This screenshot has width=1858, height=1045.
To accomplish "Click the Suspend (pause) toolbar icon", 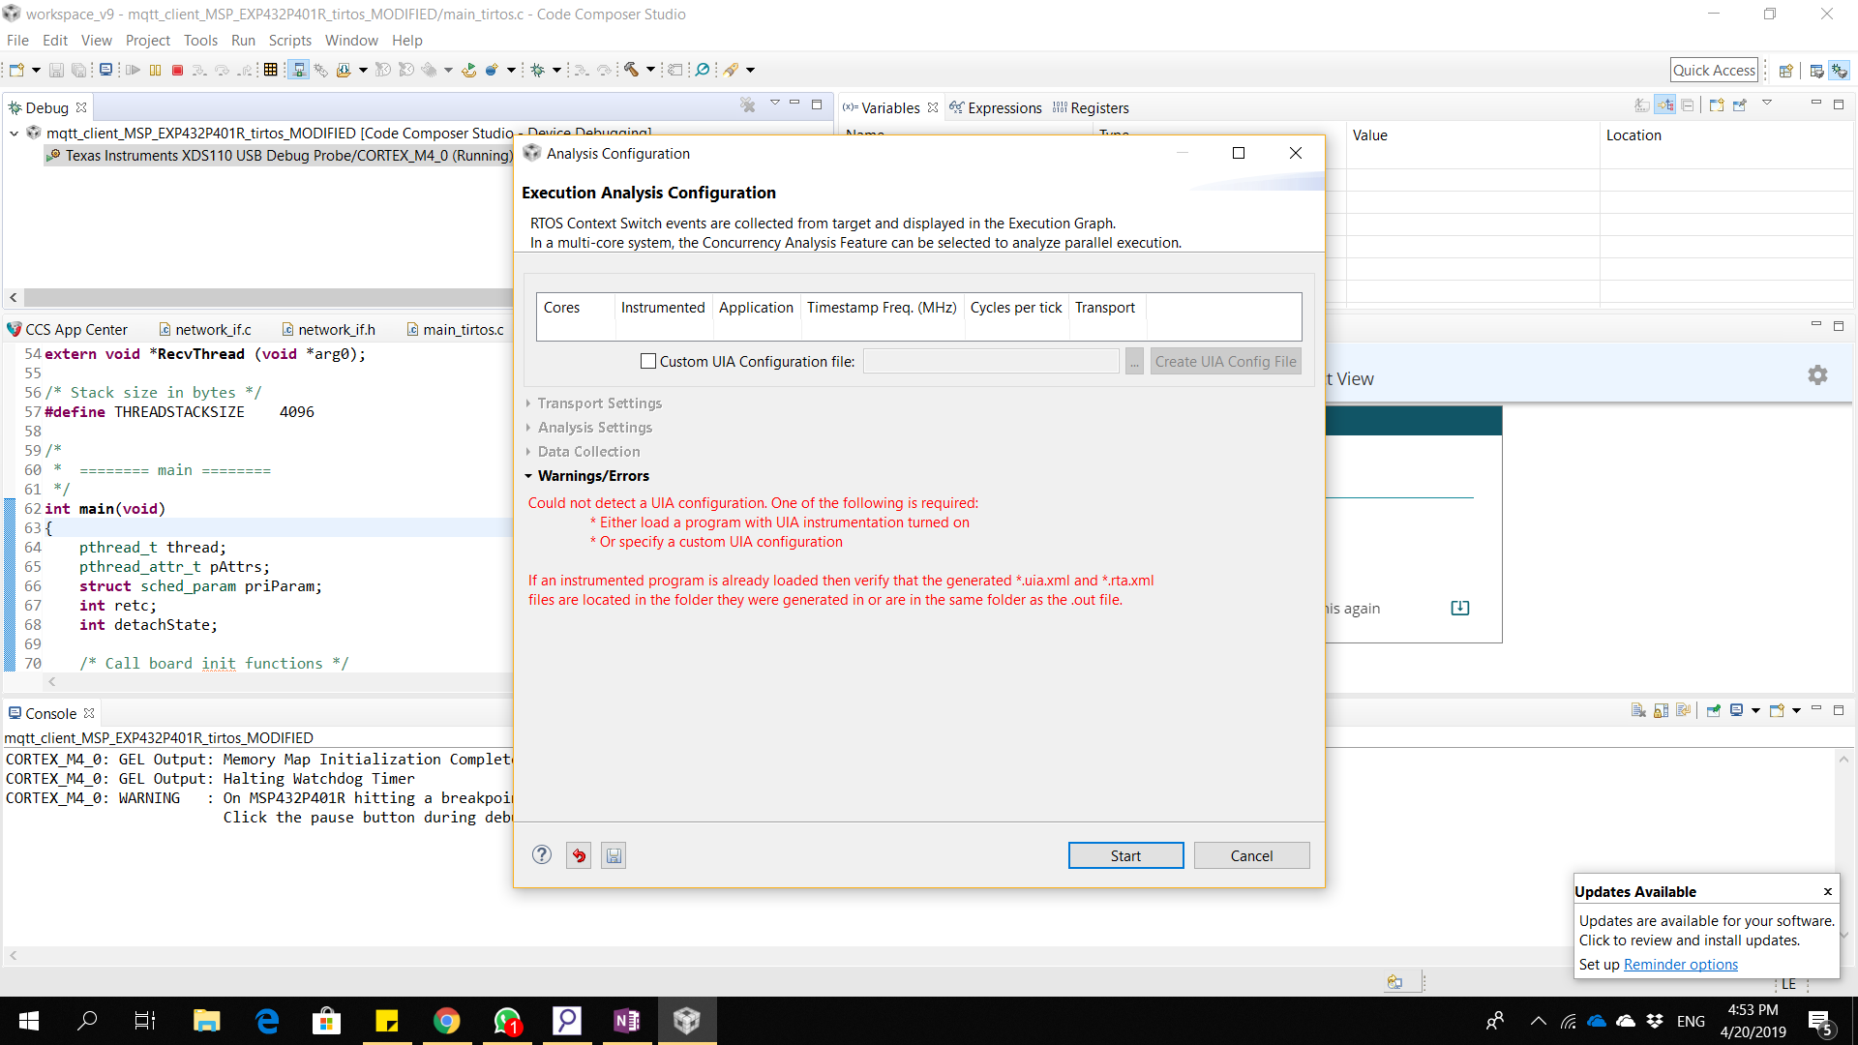I will pyautogui.click(x=155, y=70).
